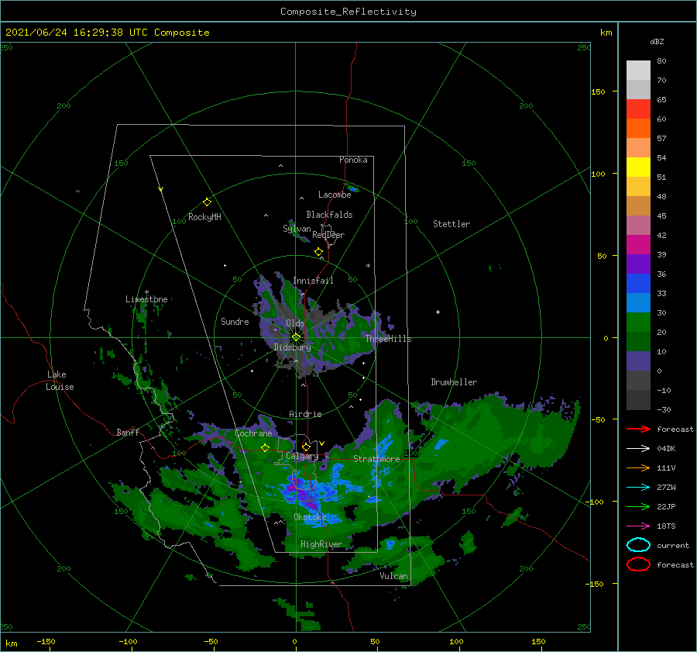
Task: Select the Calgary city label
Action: coord(302,456)
